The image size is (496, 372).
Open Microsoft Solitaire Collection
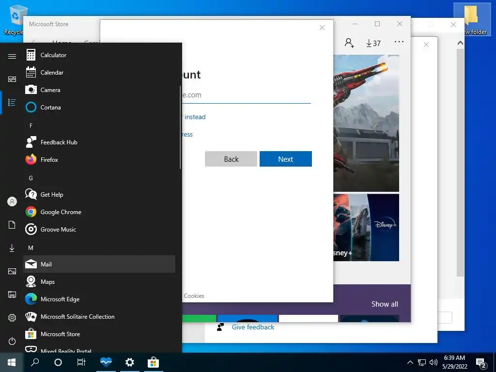pyautogui.click(x=99, y=317)
